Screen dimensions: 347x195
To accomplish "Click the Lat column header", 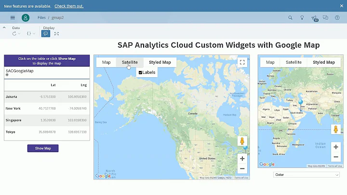I will pyautogui.click(x=53, y=85).
